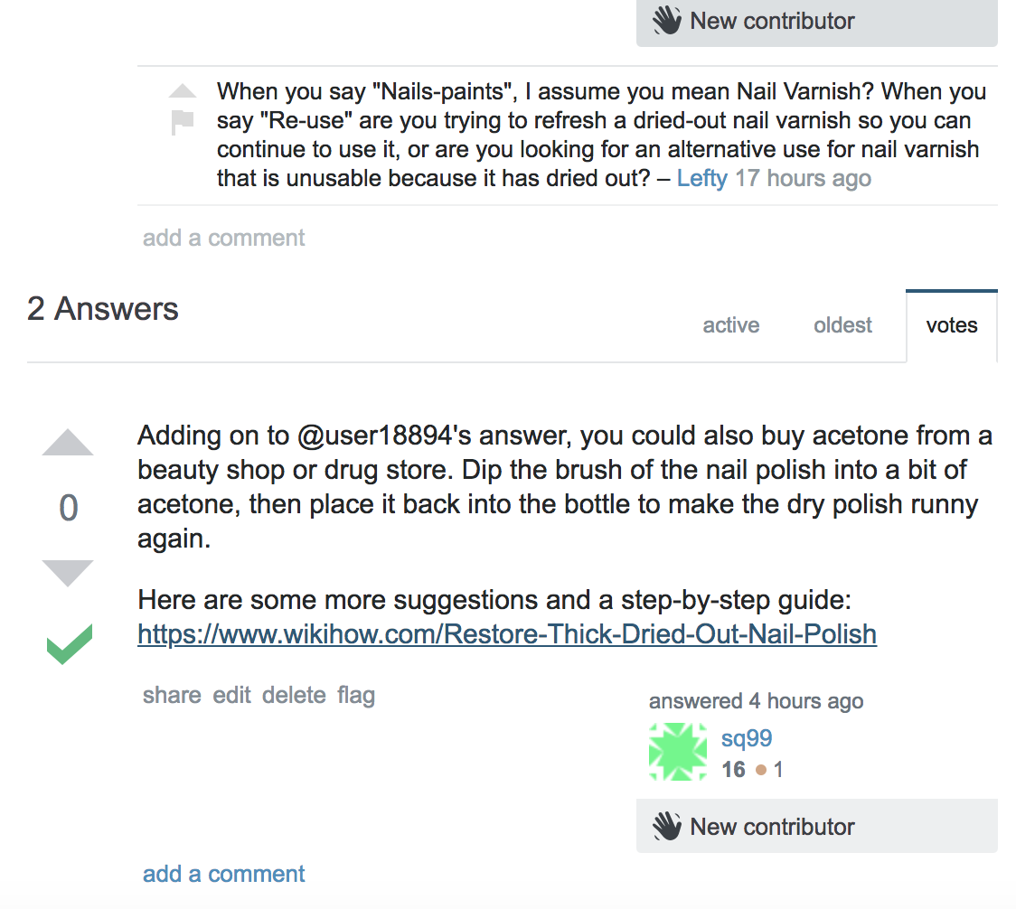Select the votes sorting tab
Viewport: 1016px width, 909px height.
(951, 325)
